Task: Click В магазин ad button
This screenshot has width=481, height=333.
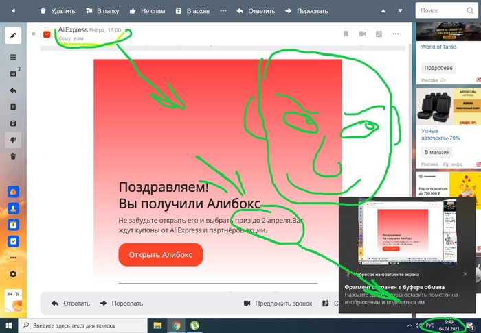Action: pyautogui.click(x=437, y=152)
